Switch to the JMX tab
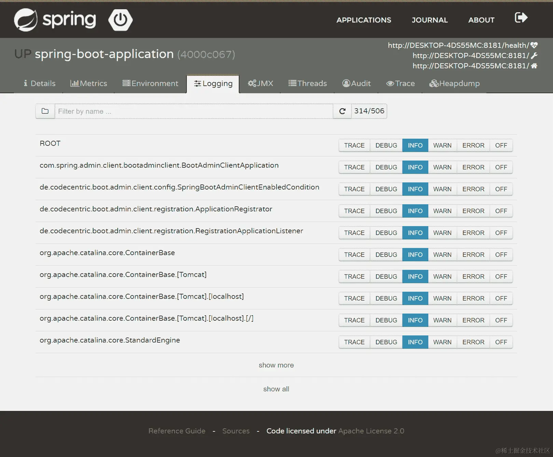The width and height of the screenshot is (553, 457). [x=260, y=83]
